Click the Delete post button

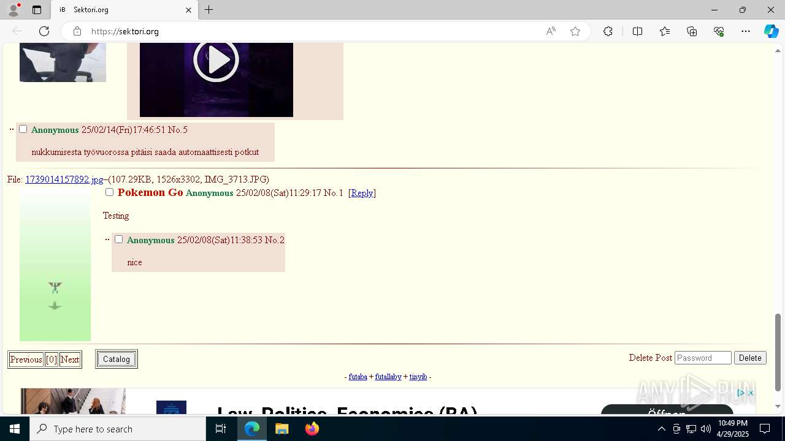[750, 358]
